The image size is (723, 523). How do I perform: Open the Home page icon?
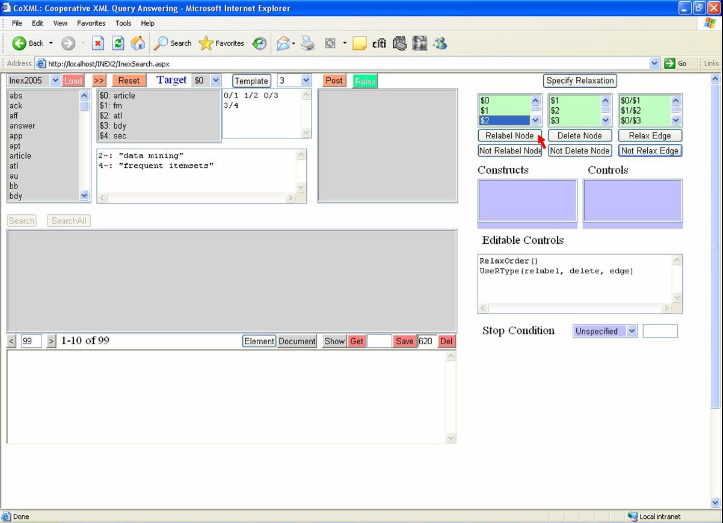[138, 43]
